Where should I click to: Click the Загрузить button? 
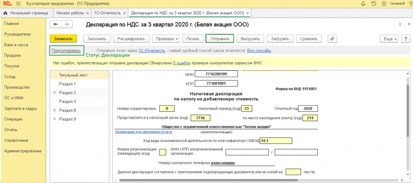280,39
